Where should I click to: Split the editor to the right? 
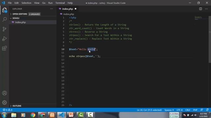click(200, 9)
